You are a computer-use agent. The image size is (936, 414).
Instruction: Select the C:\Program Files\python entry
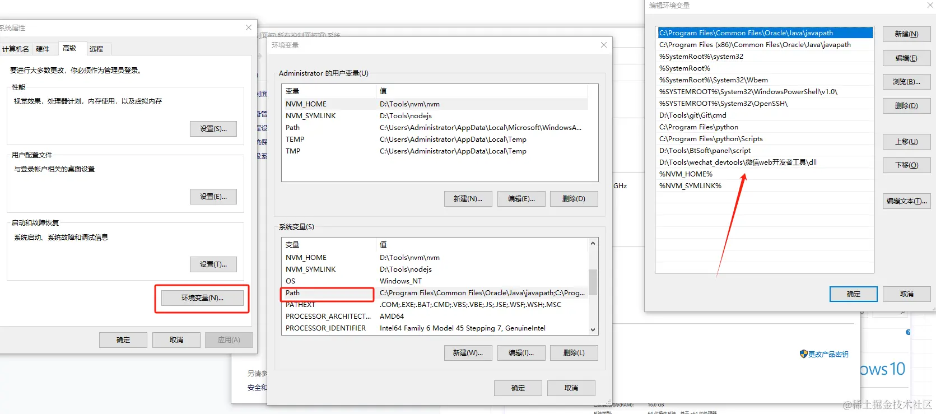click(x=765, y=127)
